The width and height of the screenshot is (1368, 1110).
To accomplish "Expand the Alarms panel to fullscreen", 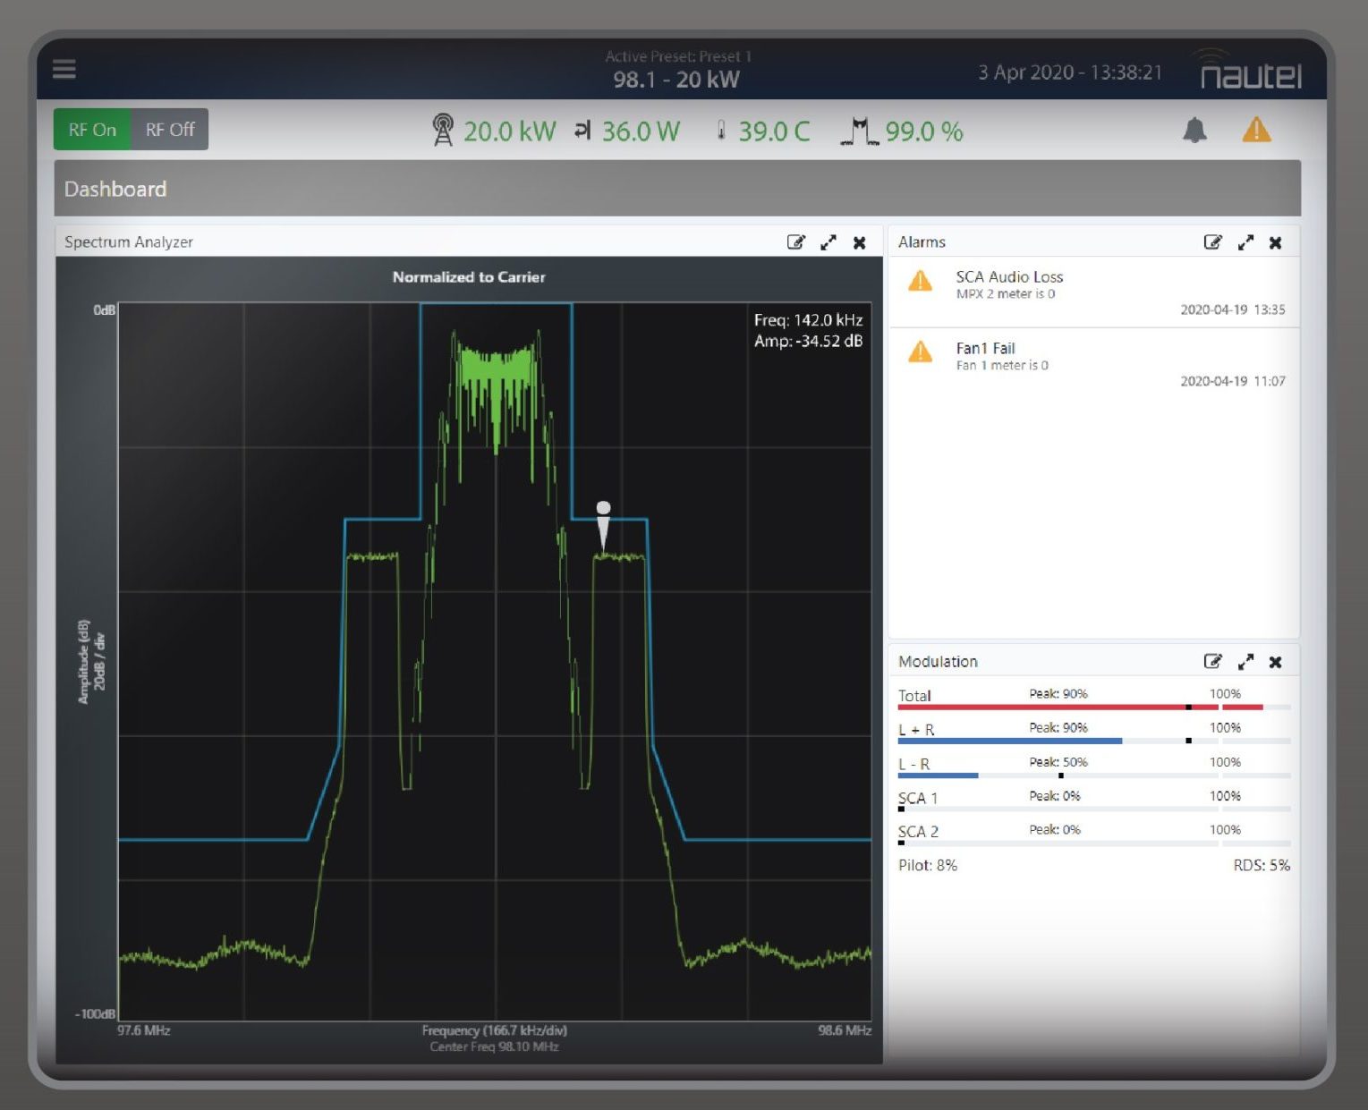I will (x=1245, y=241).
